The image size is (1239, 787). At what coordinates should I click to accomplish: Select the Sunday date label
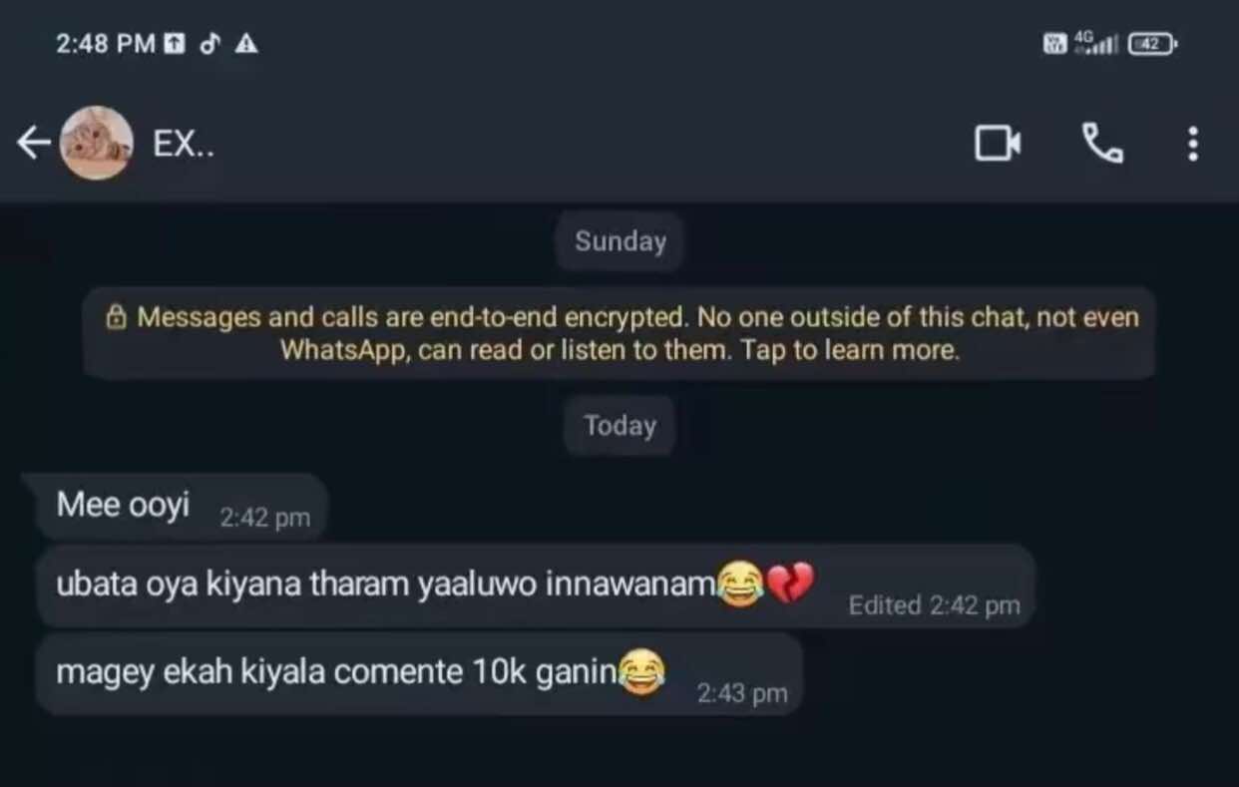619,241
